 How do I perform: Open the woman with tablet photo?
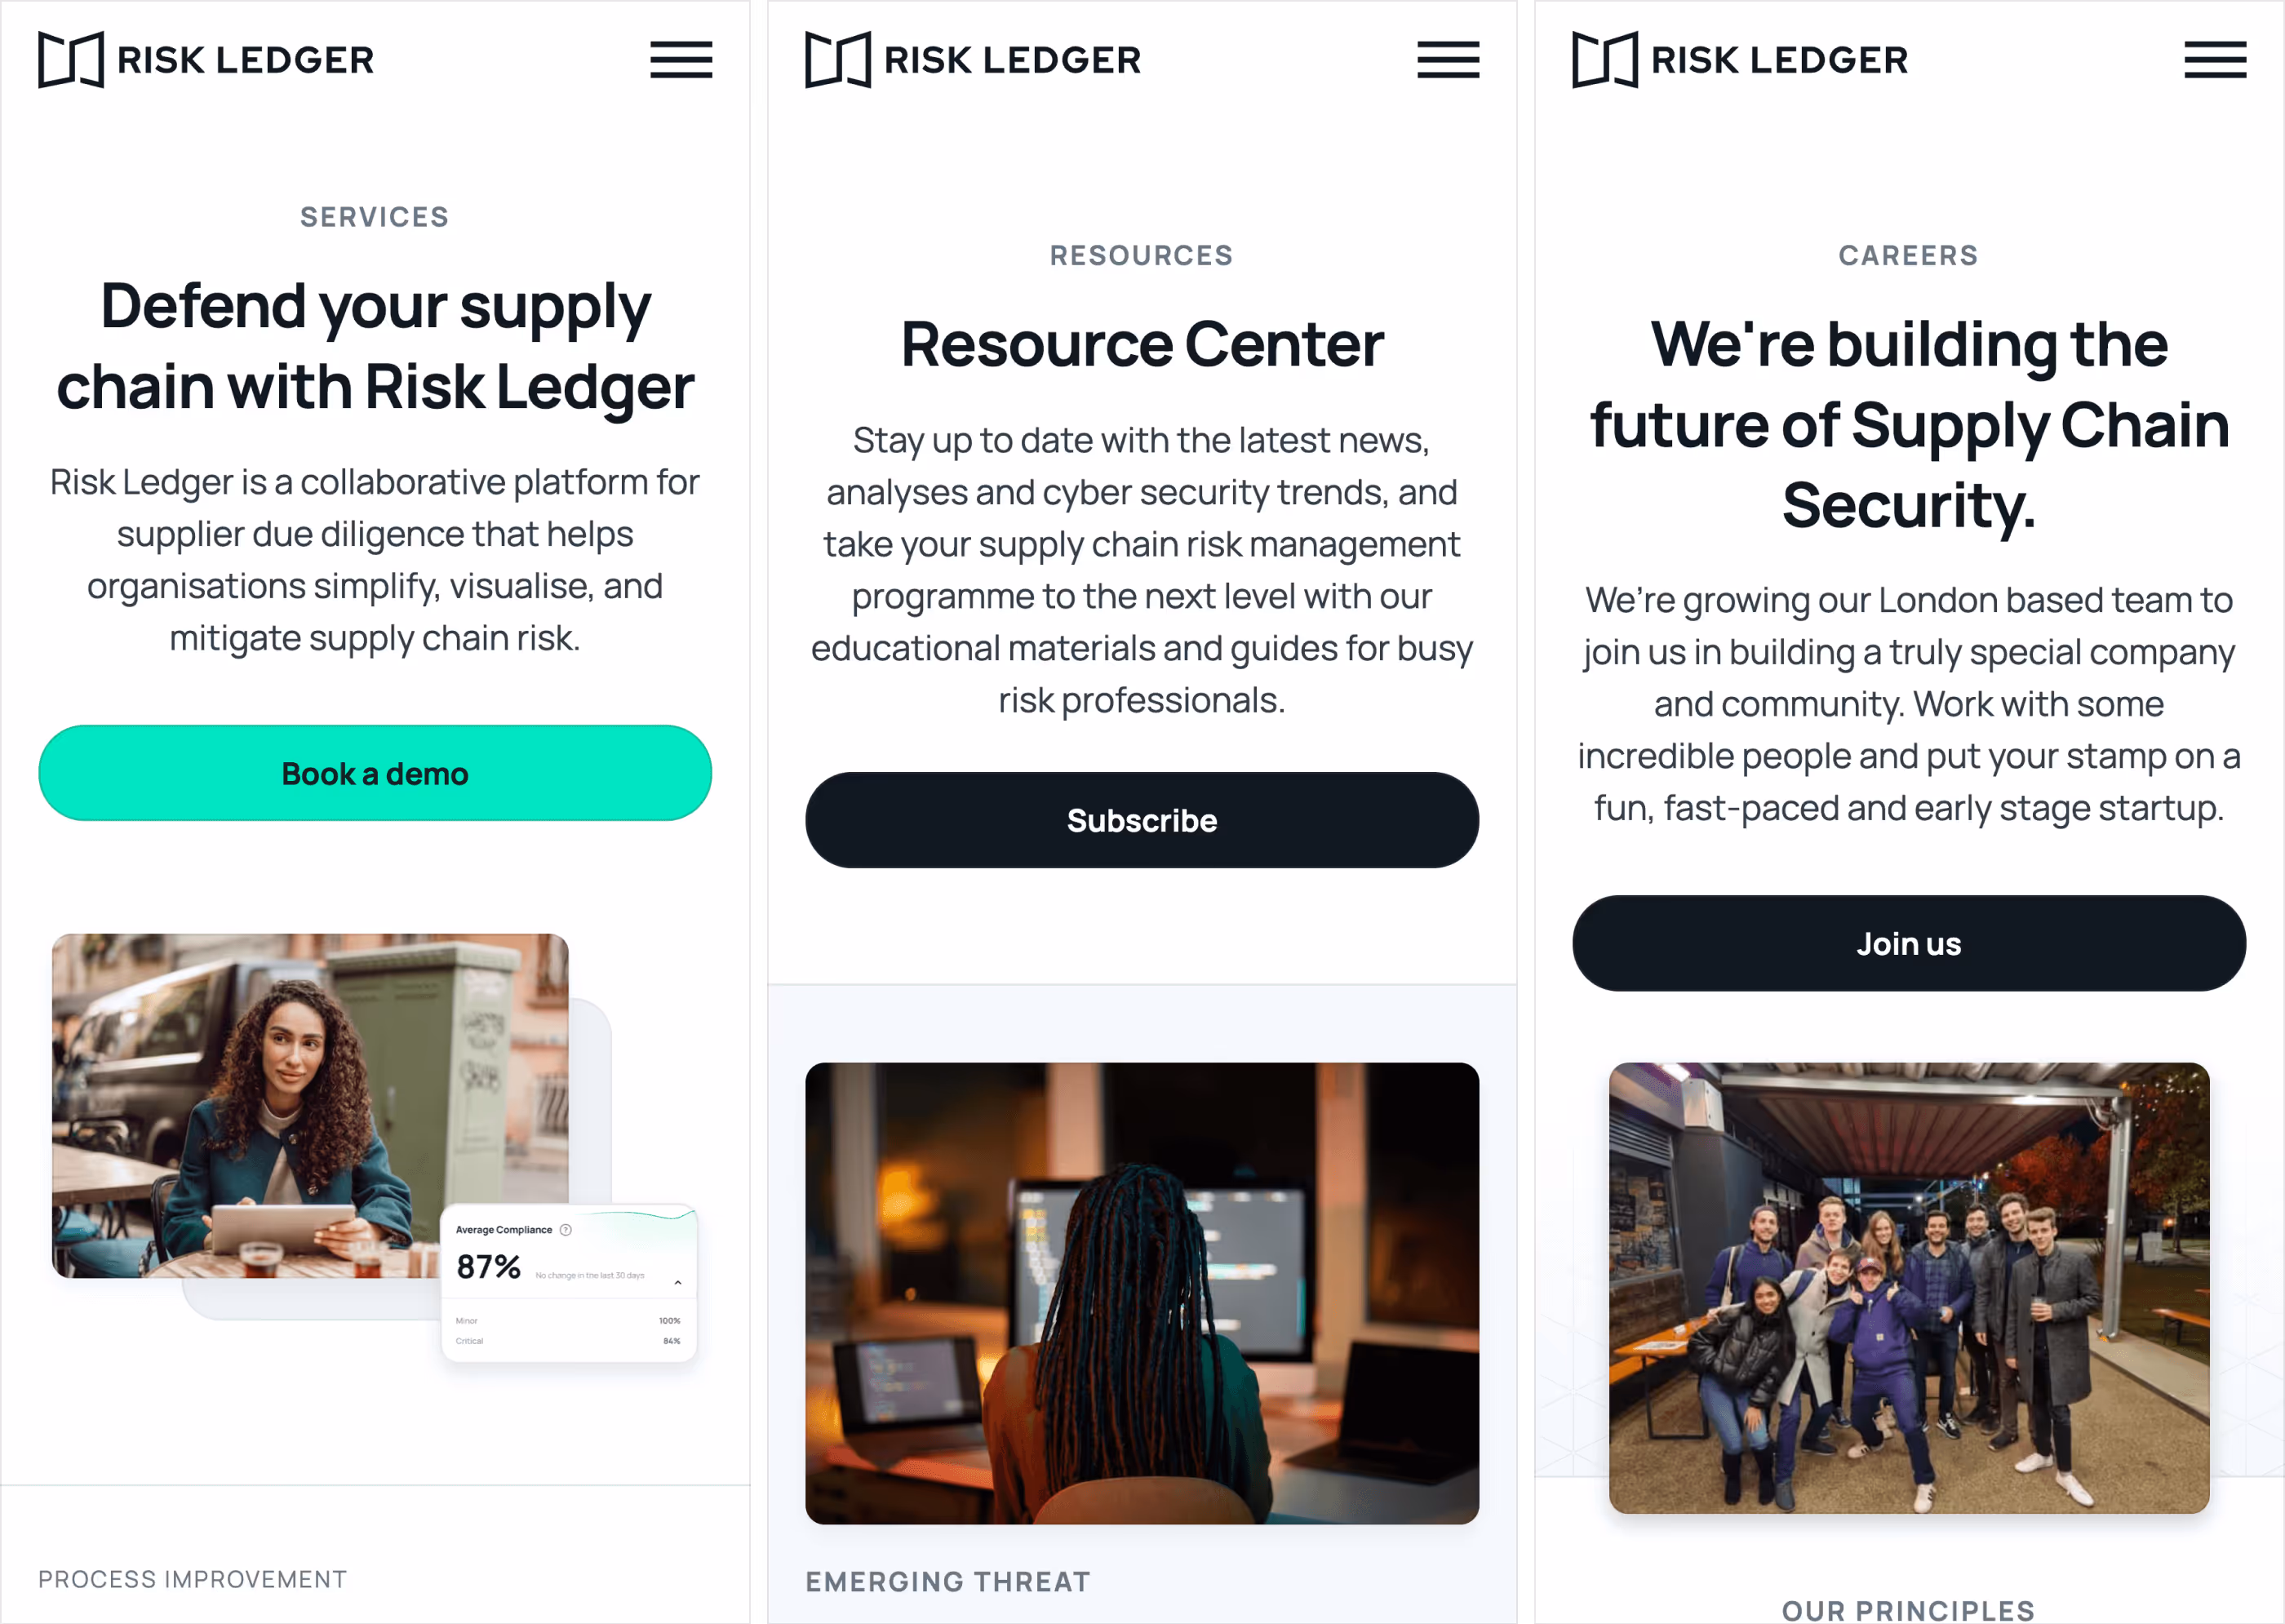(x=310, y=1105)
